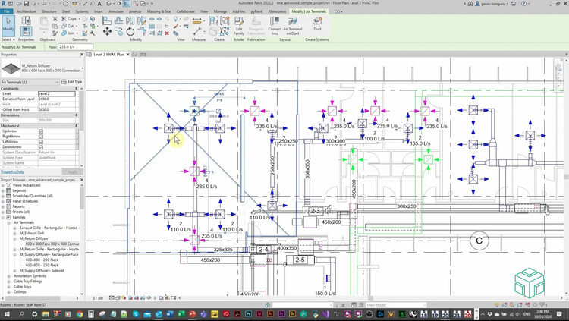The height and width of the screenshot is (321, 569).
Task: Expand the Sheets (all) browser node
Action: tap(3, 212)
